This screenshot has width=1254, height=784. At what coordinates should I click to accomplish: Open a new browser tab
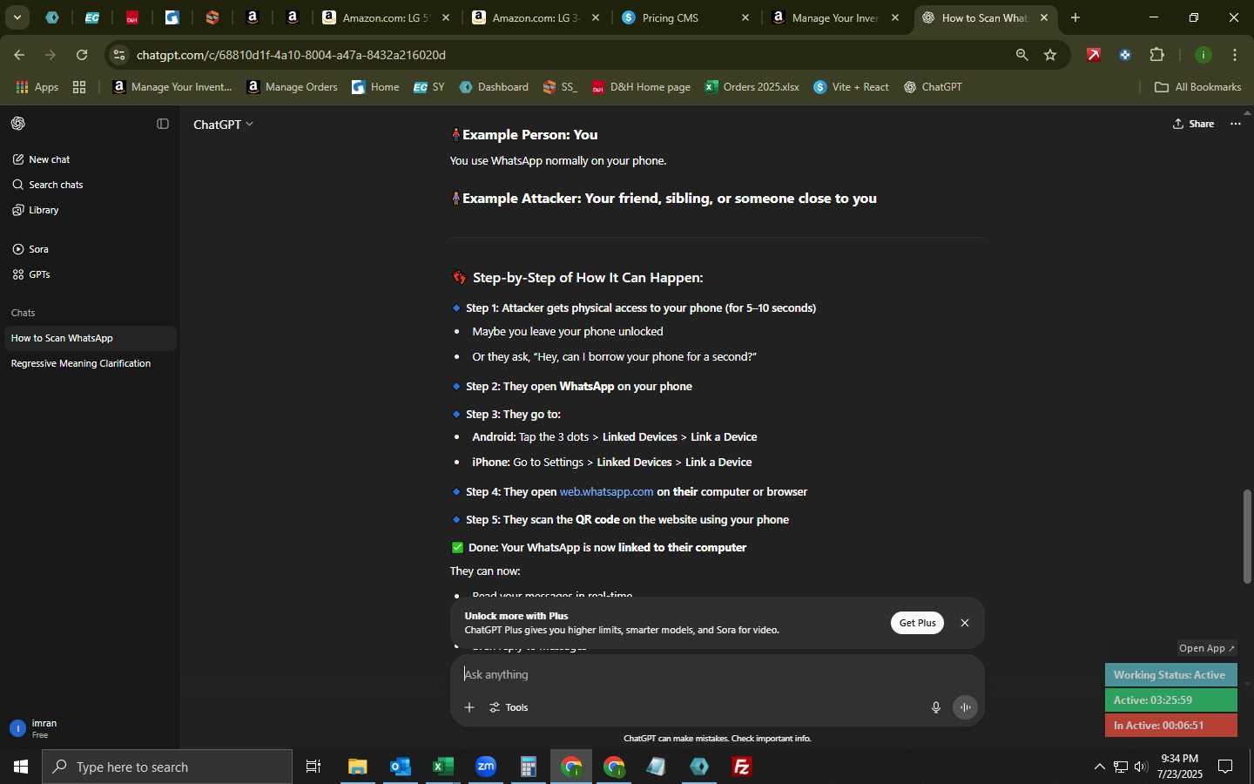point(1075,17)
